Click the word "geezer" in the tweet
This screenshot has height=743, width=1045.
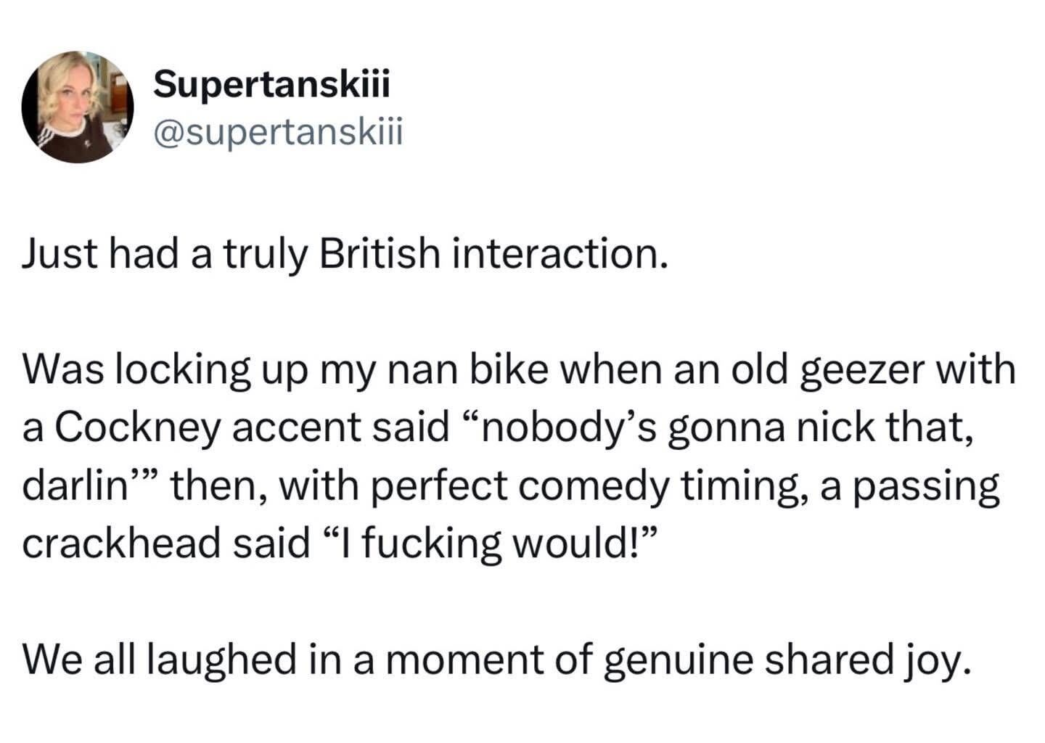click(x=851, y=369)
